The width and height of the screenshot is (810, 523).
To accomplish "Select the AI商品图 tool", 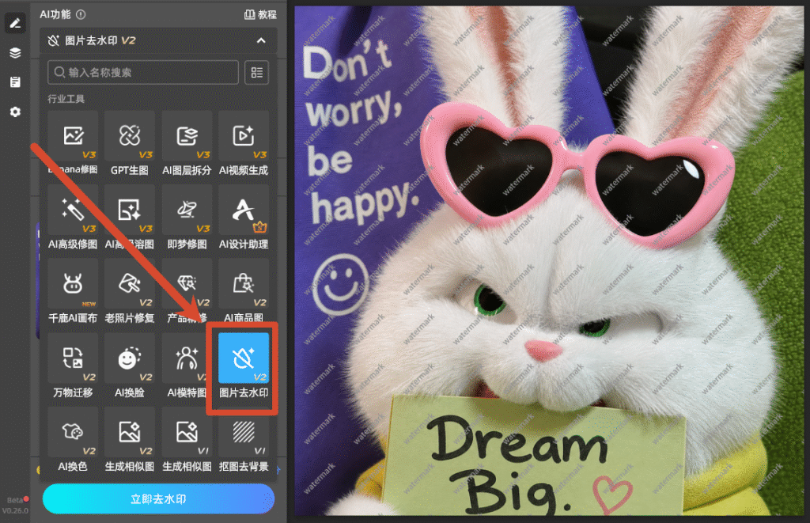I will (x=244, y=291).
